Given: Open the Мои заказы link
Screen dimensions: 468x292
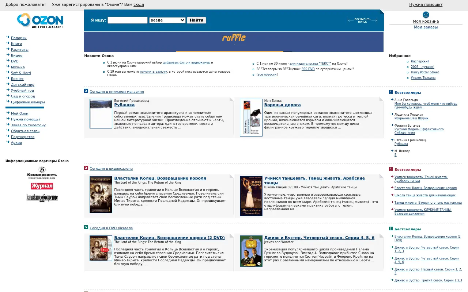Looking at the screenshot, I should 426,27.
